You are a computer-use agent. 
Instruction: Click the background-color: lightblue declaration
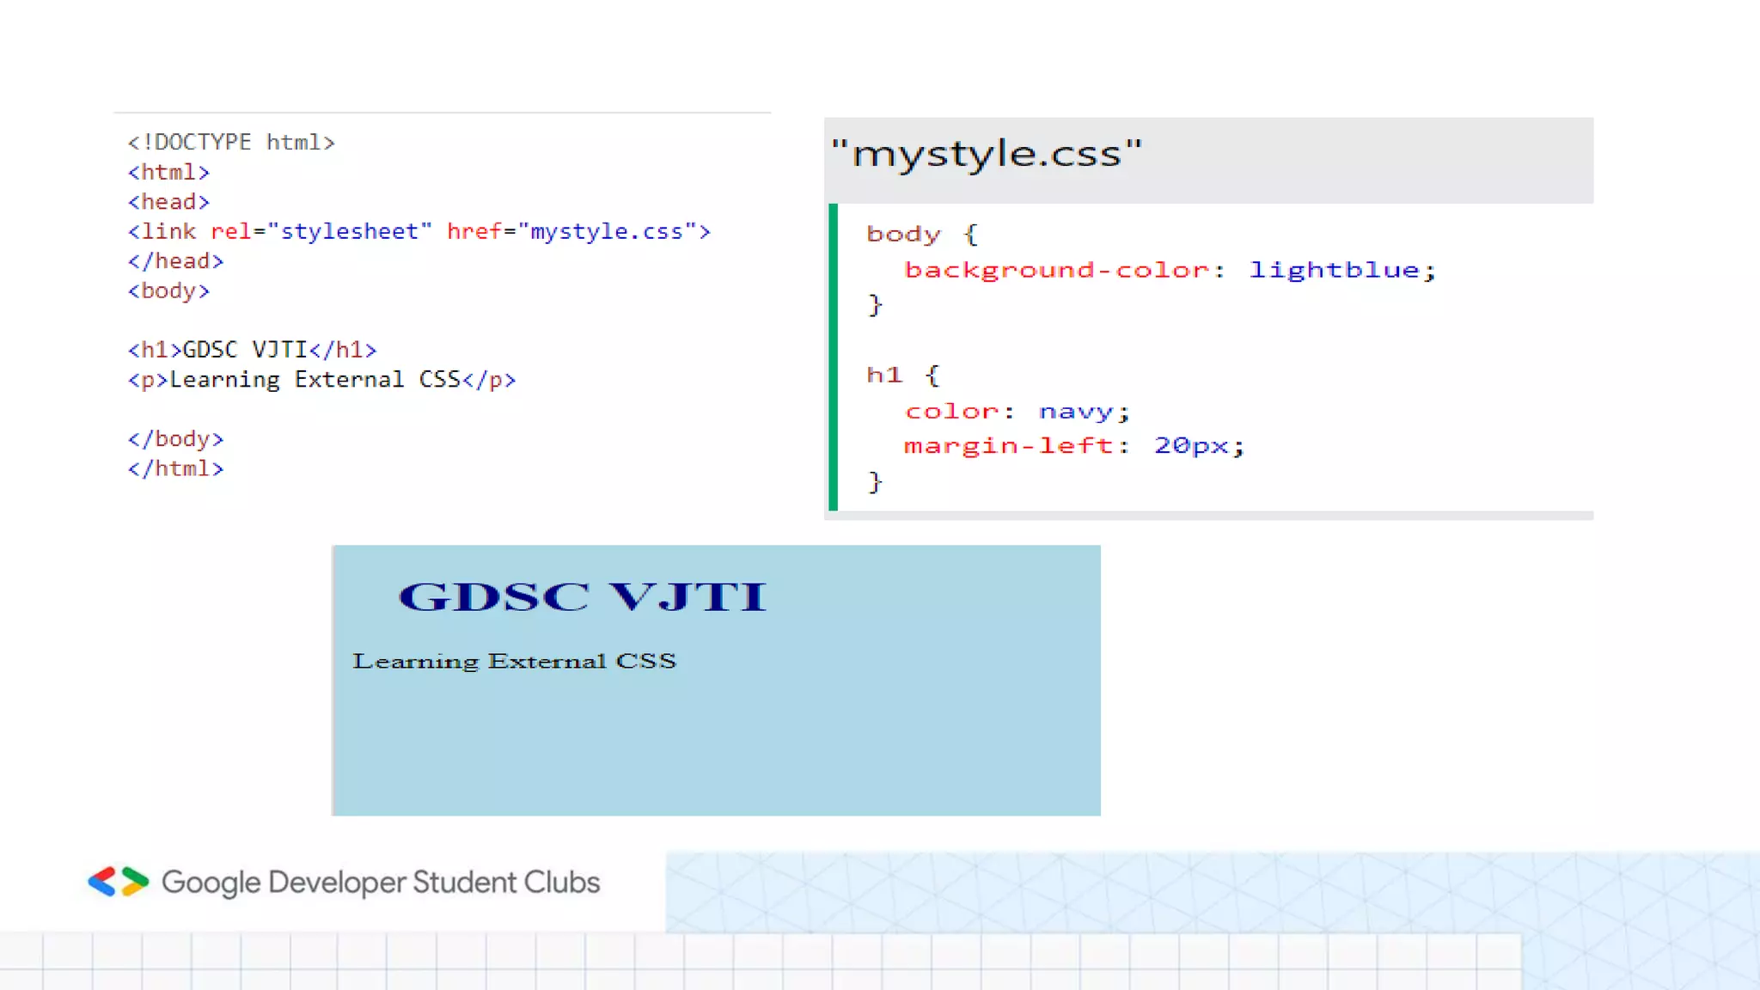[x=1170, y=270]
